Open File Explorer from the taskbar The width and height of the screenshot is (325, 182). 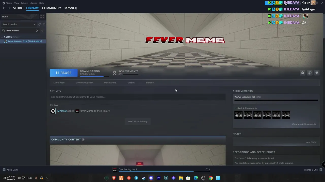(x=181, y=178)
